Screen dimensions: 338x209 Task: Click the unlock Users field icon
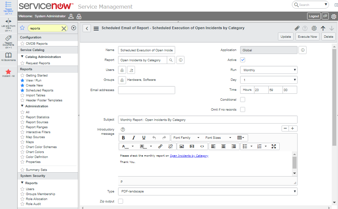[x=122, y=70]
